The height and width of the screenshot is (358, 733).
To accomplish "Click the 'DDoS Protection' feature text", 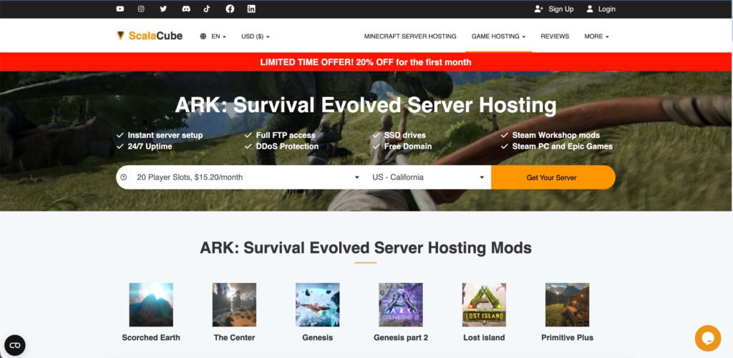I will (x=287, y=146).
